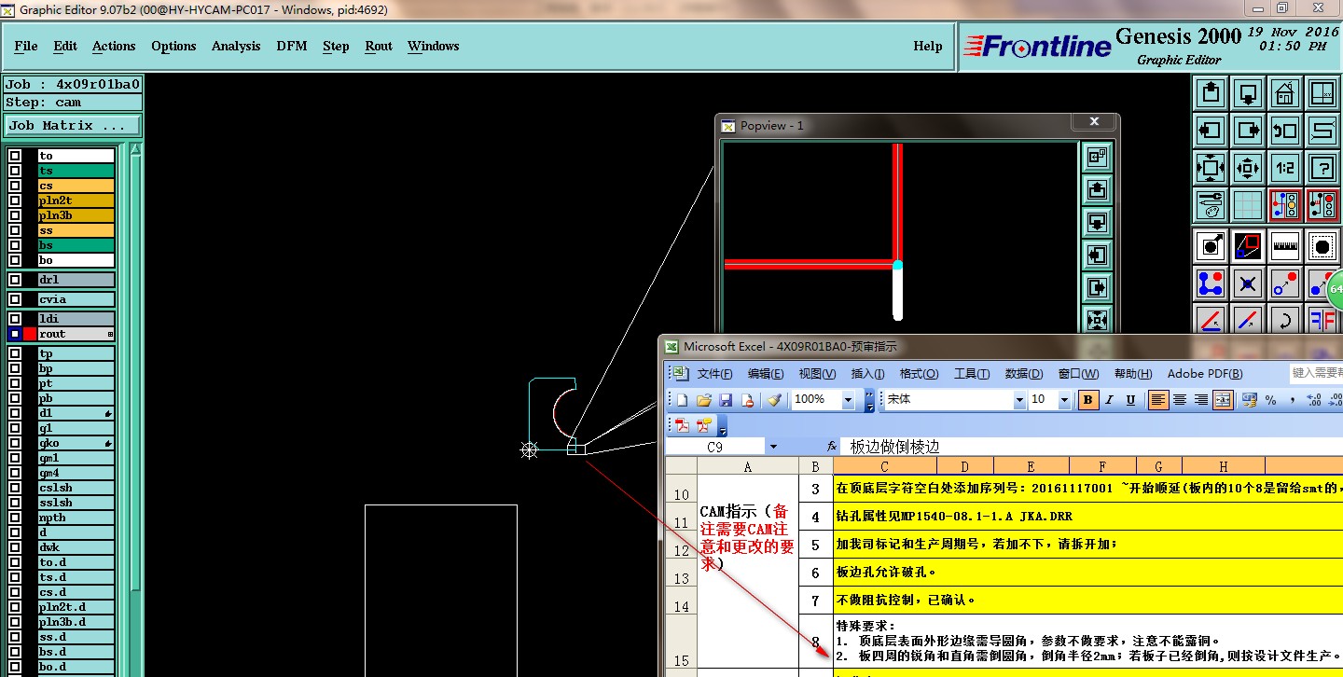
Task: Click the Home view icon
Action: [1284, 93]
